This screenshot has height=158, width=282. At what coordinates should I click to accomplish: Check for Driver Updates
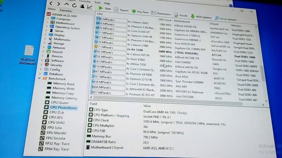click(226, 18)
